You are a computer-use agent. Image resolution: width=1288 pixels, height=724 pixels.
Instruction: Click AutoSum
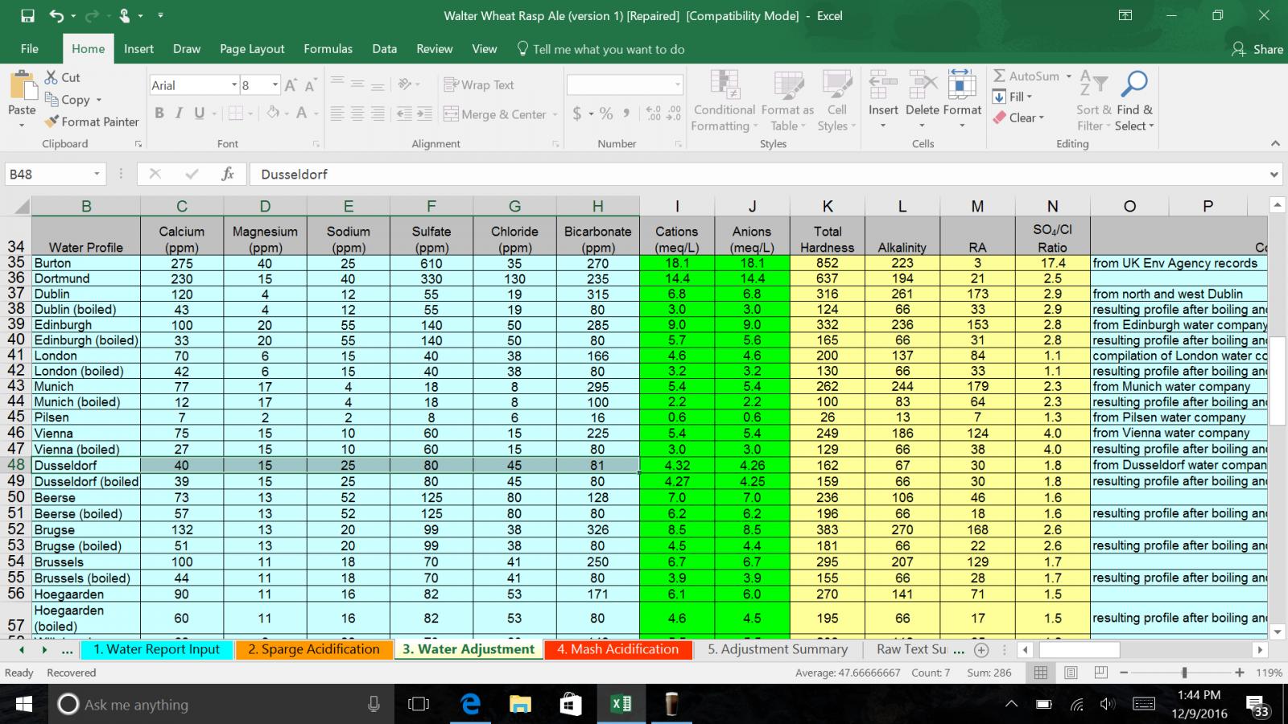click(x=1026, y=76)
